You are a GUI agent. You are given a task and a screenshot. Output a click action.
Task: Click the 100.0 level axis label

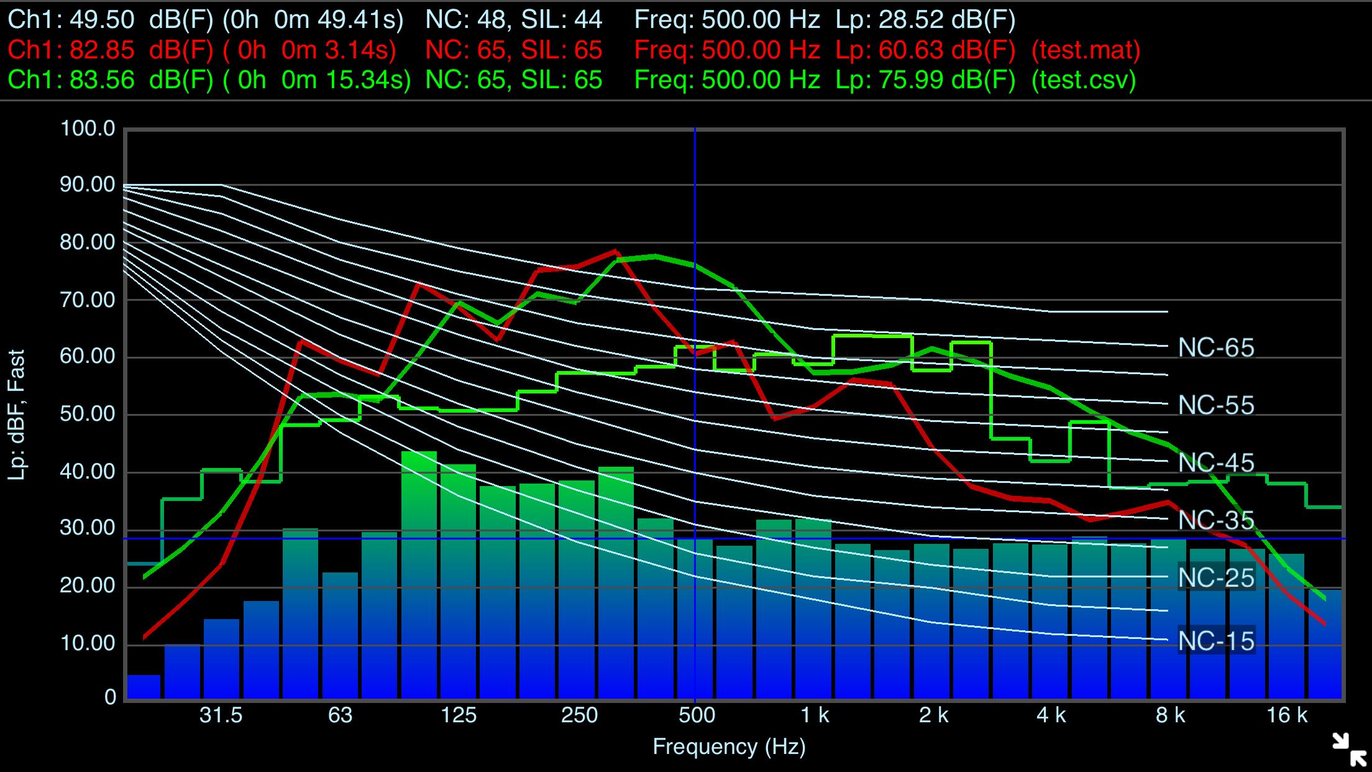tap(88, 129)
